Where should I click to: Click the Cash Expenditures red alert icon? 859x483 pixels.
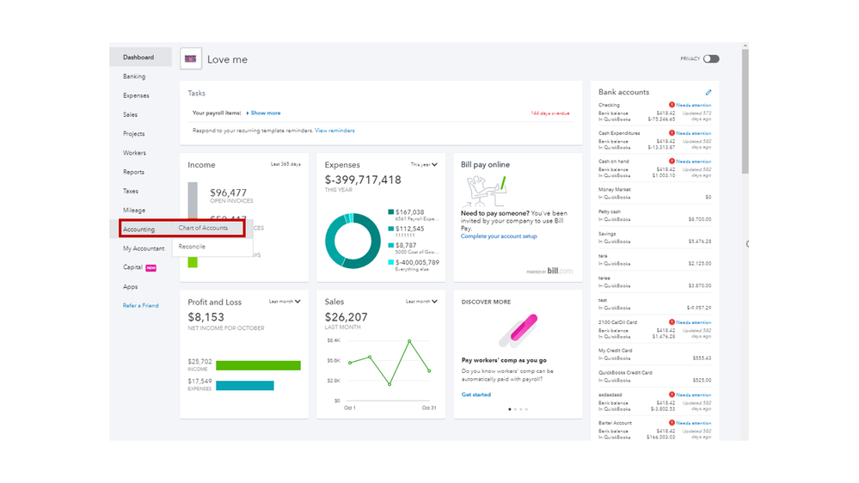tap(672, 133)
